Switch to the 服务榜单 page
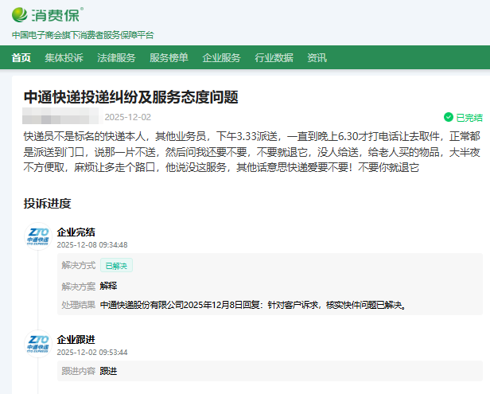 (x=169, y=57)
